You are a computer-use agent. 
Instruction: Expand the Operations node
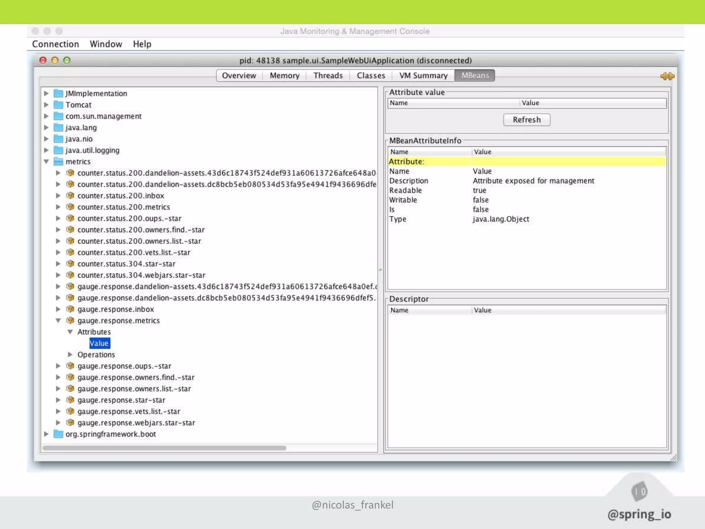[x=70, y=354]
